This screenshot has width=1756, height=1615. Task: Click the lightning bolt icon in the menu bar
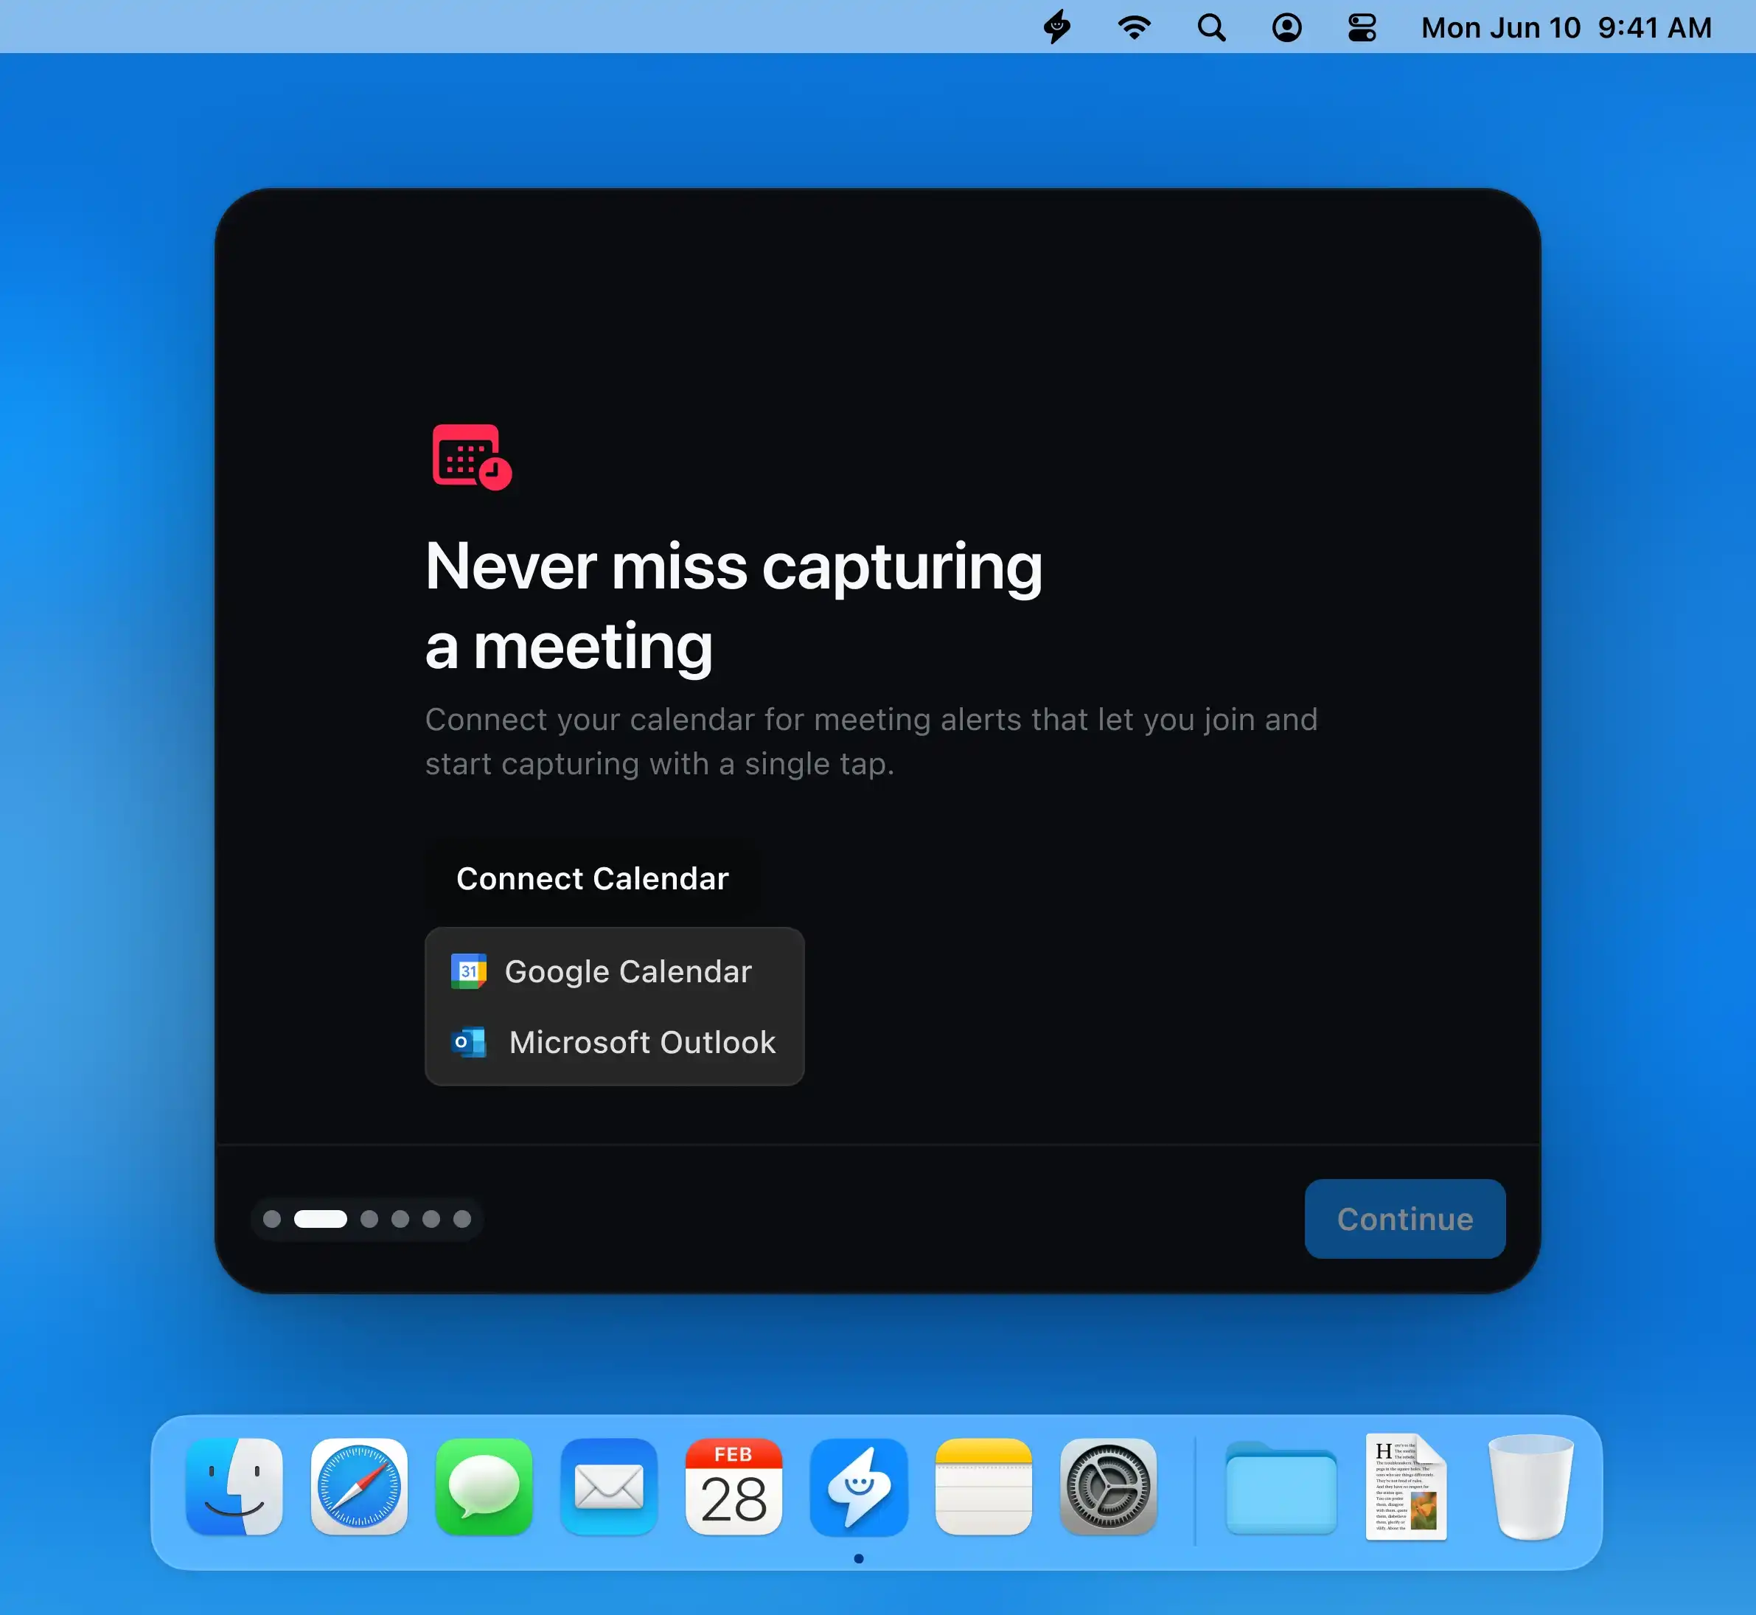(x=1057, y=28)
